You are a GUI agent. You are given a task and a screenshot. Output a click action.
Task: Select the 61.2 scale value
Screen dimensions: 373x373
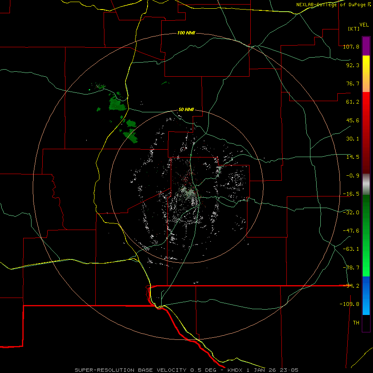353,102
